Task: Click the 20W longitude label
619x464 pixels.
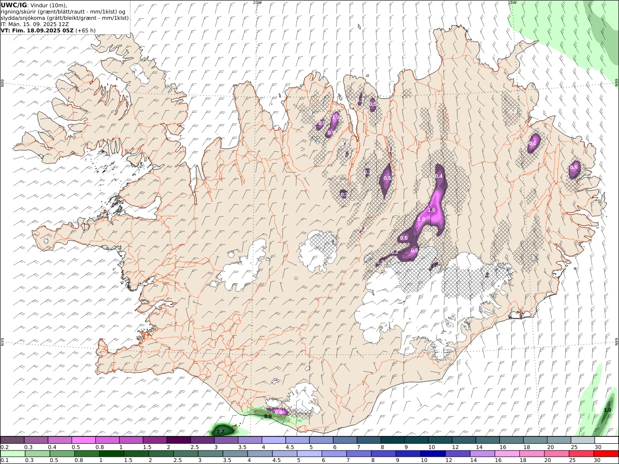Action: click(257, 2)
